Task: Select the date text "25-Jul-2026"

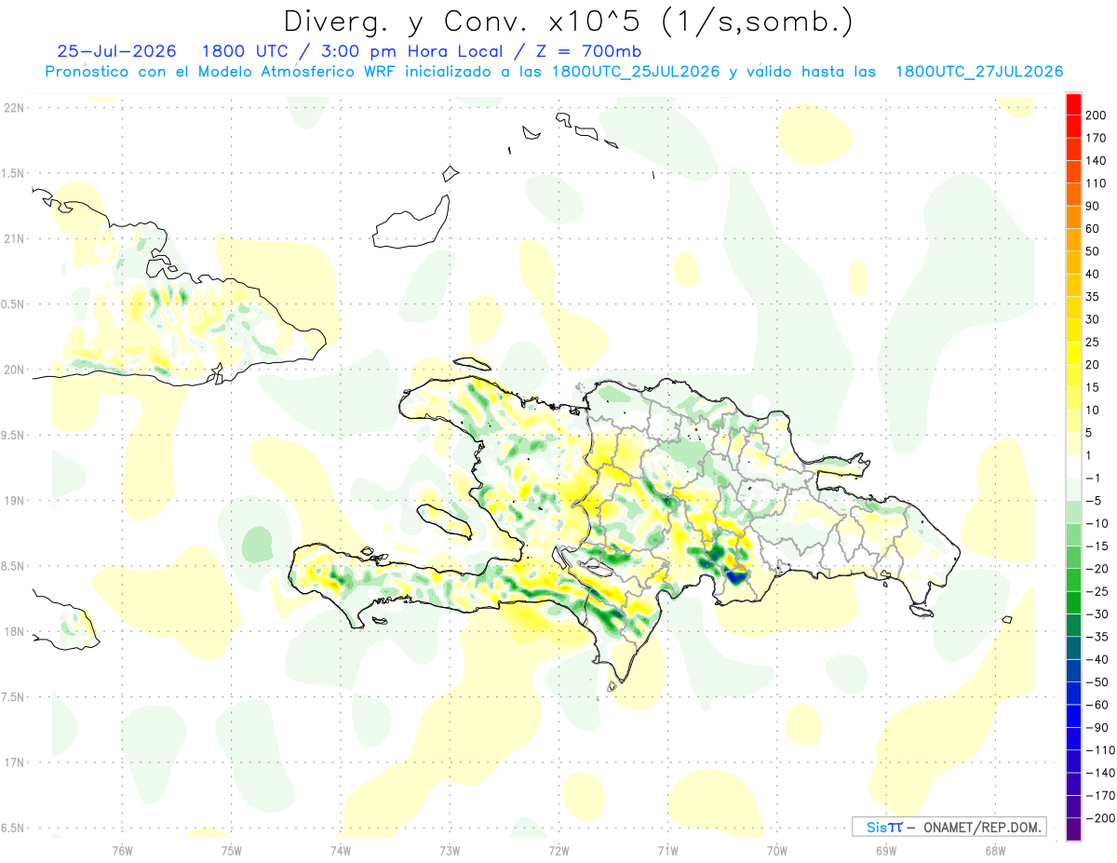Action: tap(116, 51)
